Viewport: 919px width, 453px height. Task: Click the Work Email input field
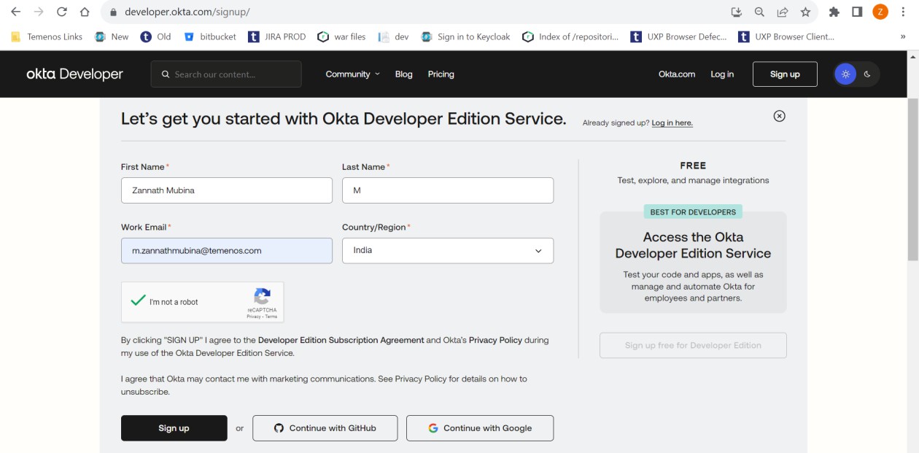pos(226,251)
